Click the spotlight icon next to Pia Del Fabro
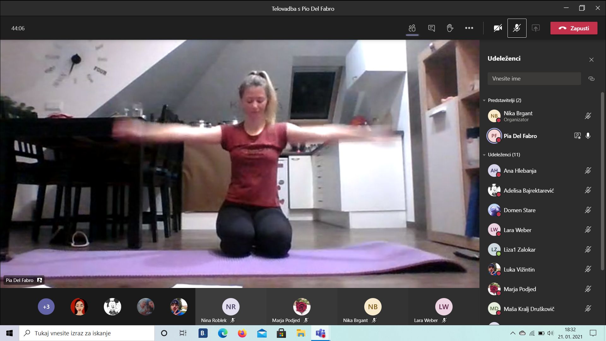This screenshot has width=606, height=341. click(x=577, y=136)
